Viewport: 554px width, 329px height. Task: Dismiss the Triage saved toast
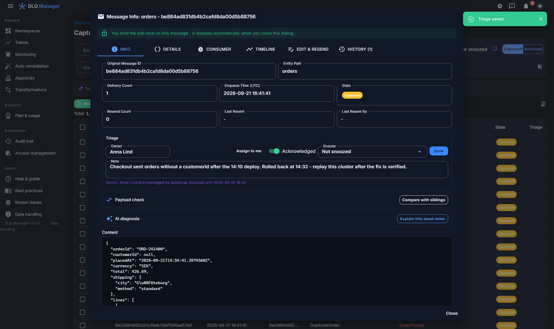coord(541,19)
